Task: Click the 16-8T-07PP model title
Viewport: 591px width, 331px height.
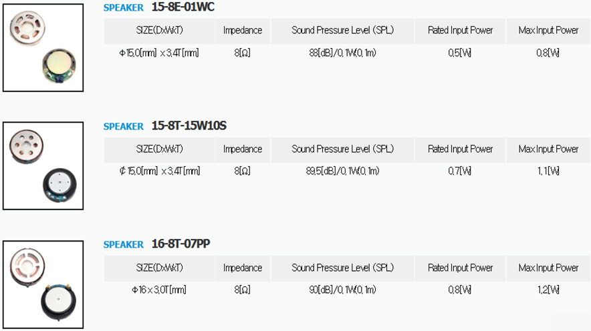Action: (181, 244)
